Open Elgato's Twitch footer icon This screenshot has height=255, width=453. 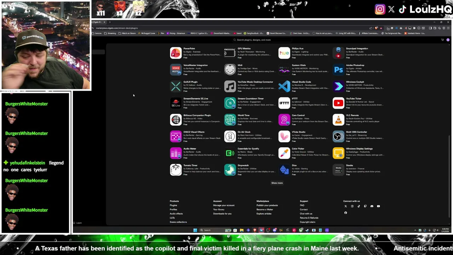pyautogui.click(x=365, y=206)
